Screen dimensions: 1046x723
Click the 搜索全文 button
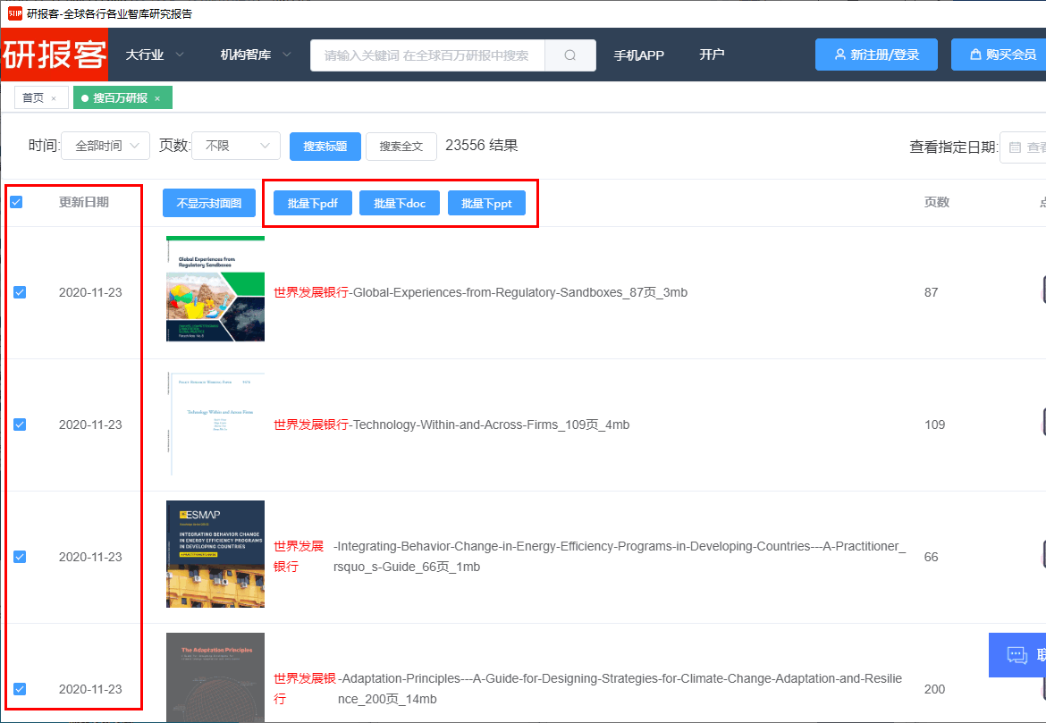coord(401,146)
